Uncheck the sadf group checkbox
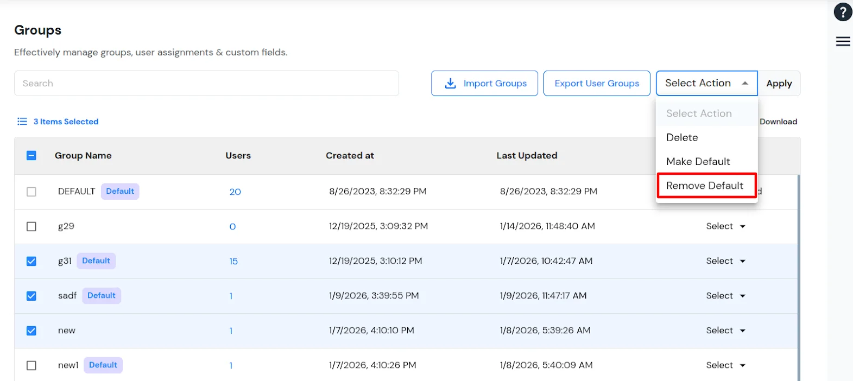Image resolution: width=853 pixels, height=381 pixels. (31, 296)
